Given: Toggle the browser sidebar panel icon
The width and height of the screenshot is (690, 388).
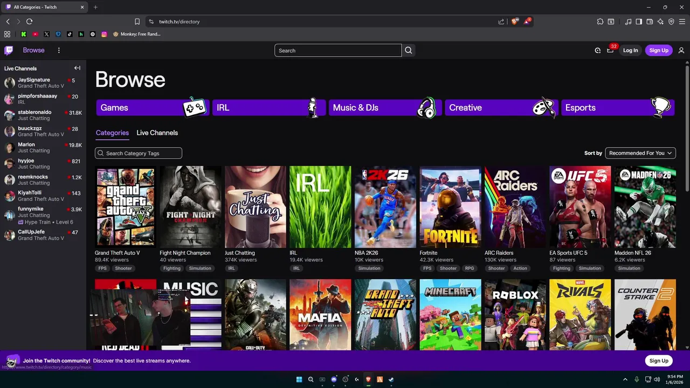Looking at the screenshot, I should tap(639, 22).
